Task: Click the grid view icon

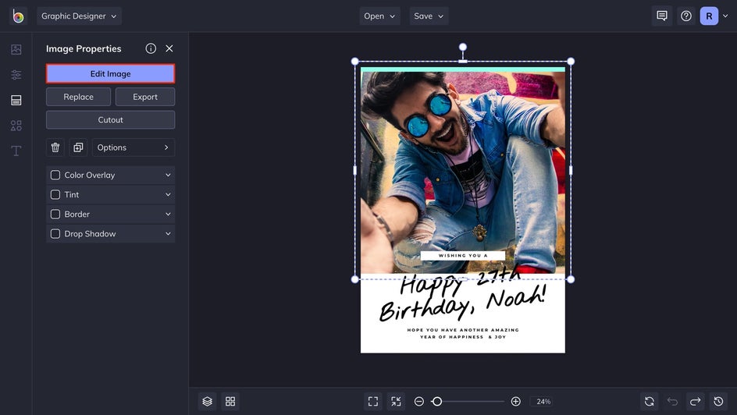Action: [x=230, y=401]
